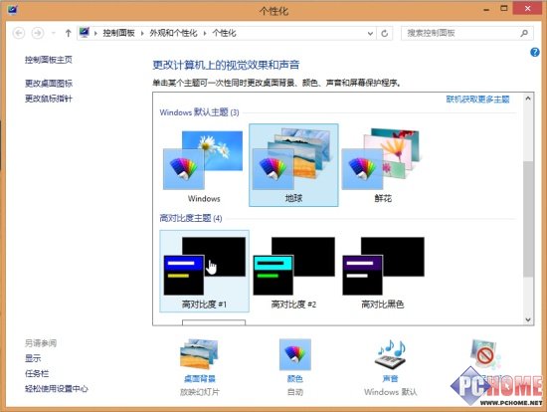The width and height of the screenshot is (547, 412).
Task: Select the Windows default theme
Action: point(204,166)
